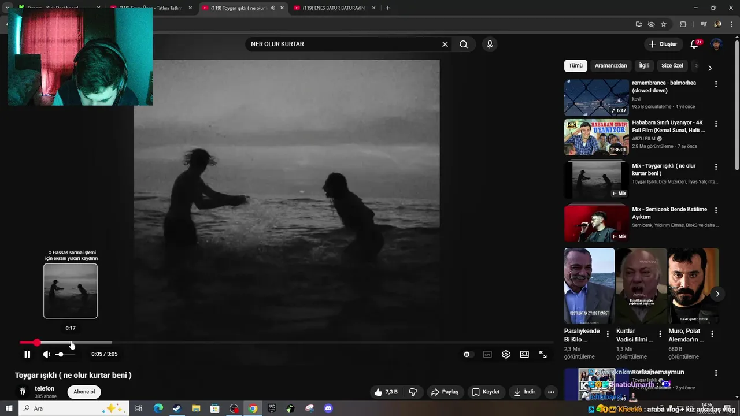Viewport: 740px width, 416px height.
Task: Open the Chrome media controls icon
Action: (x=704, y=24)
